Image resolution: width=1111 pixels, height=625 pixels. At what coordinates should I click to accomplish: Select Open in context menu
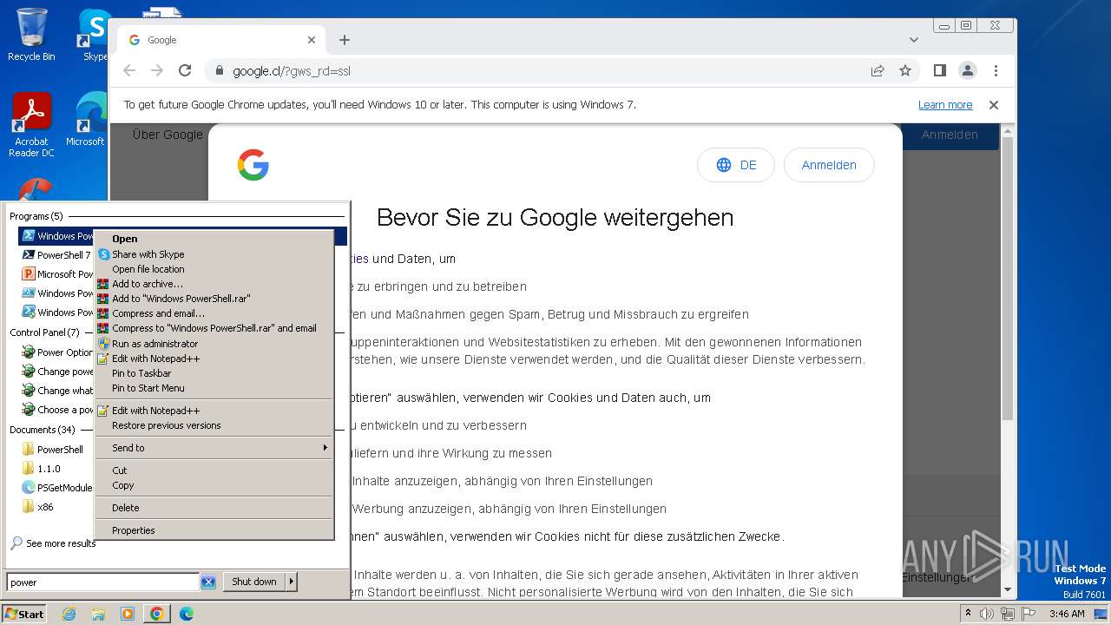pyautogui.click(x=214, y=239)
